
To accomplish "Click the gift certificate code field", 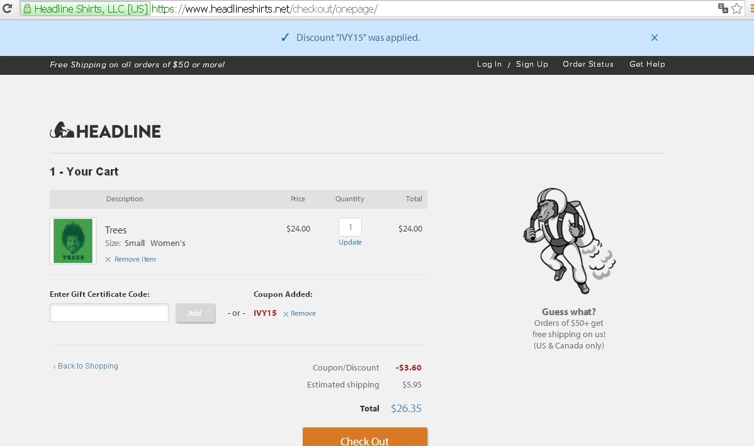I will [109, 313].
